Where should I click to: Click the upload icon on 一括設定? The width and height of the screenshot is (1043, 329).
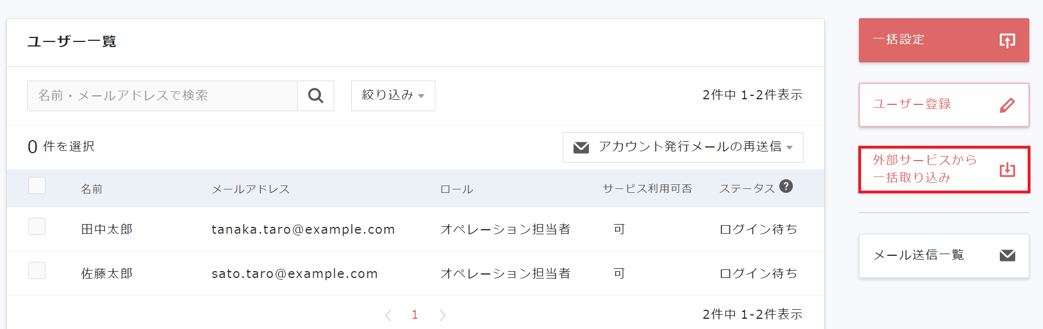point(1007,40)
